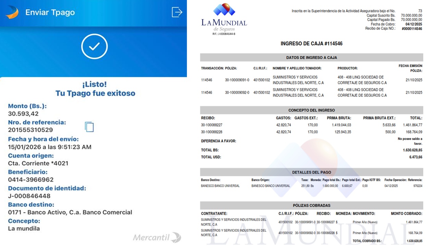The image size is (438, 247).
Task: Tap the beneficiary phone 0414-3966962
Action: coord(31,180)
